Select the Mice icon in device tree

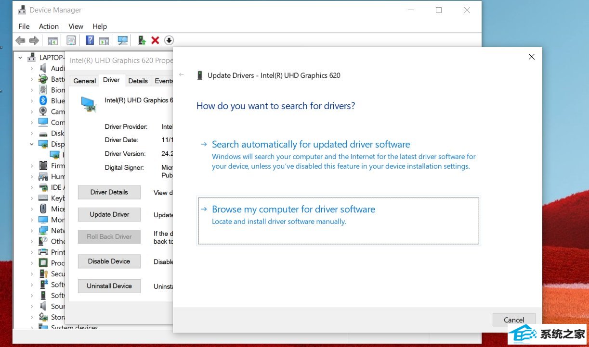pyautogui.click(x=43, y=209)
